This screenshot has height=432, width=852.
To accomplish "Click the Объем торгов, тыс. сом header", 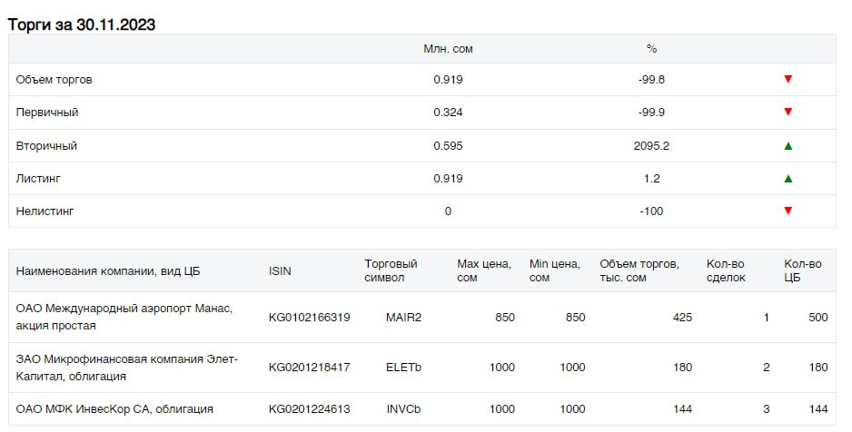I will pos(639,270).
